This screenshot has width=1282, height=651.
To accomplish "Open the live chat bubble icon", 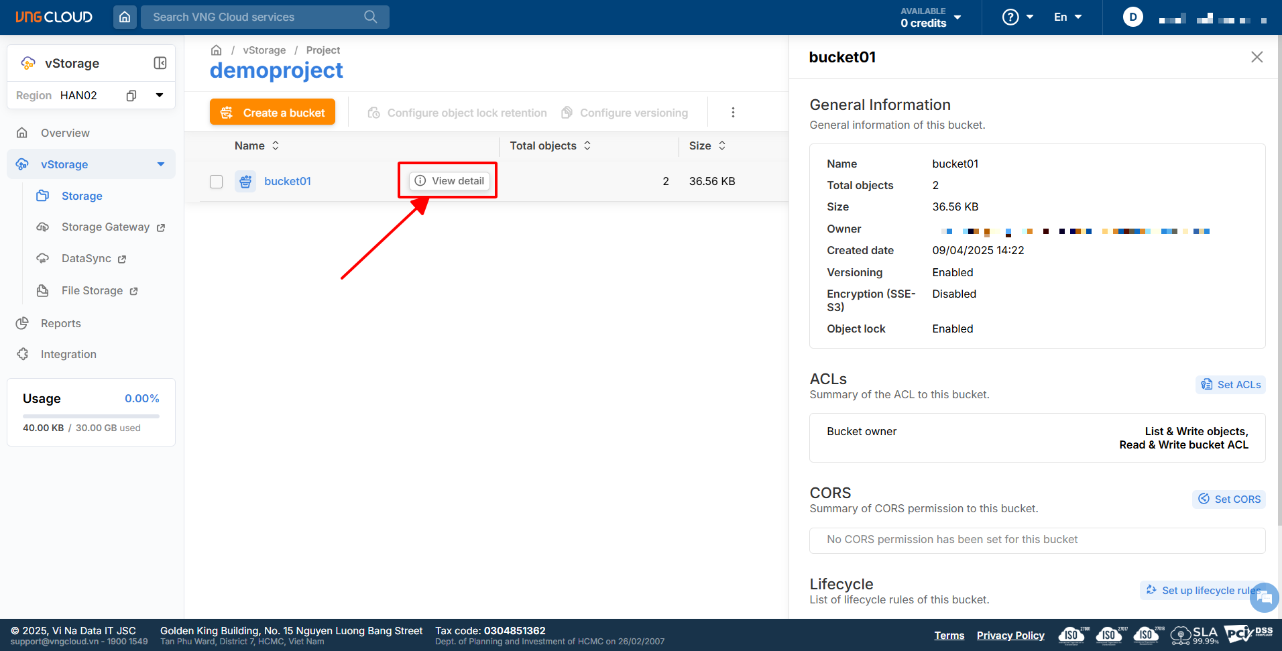I will [1264, 597].
